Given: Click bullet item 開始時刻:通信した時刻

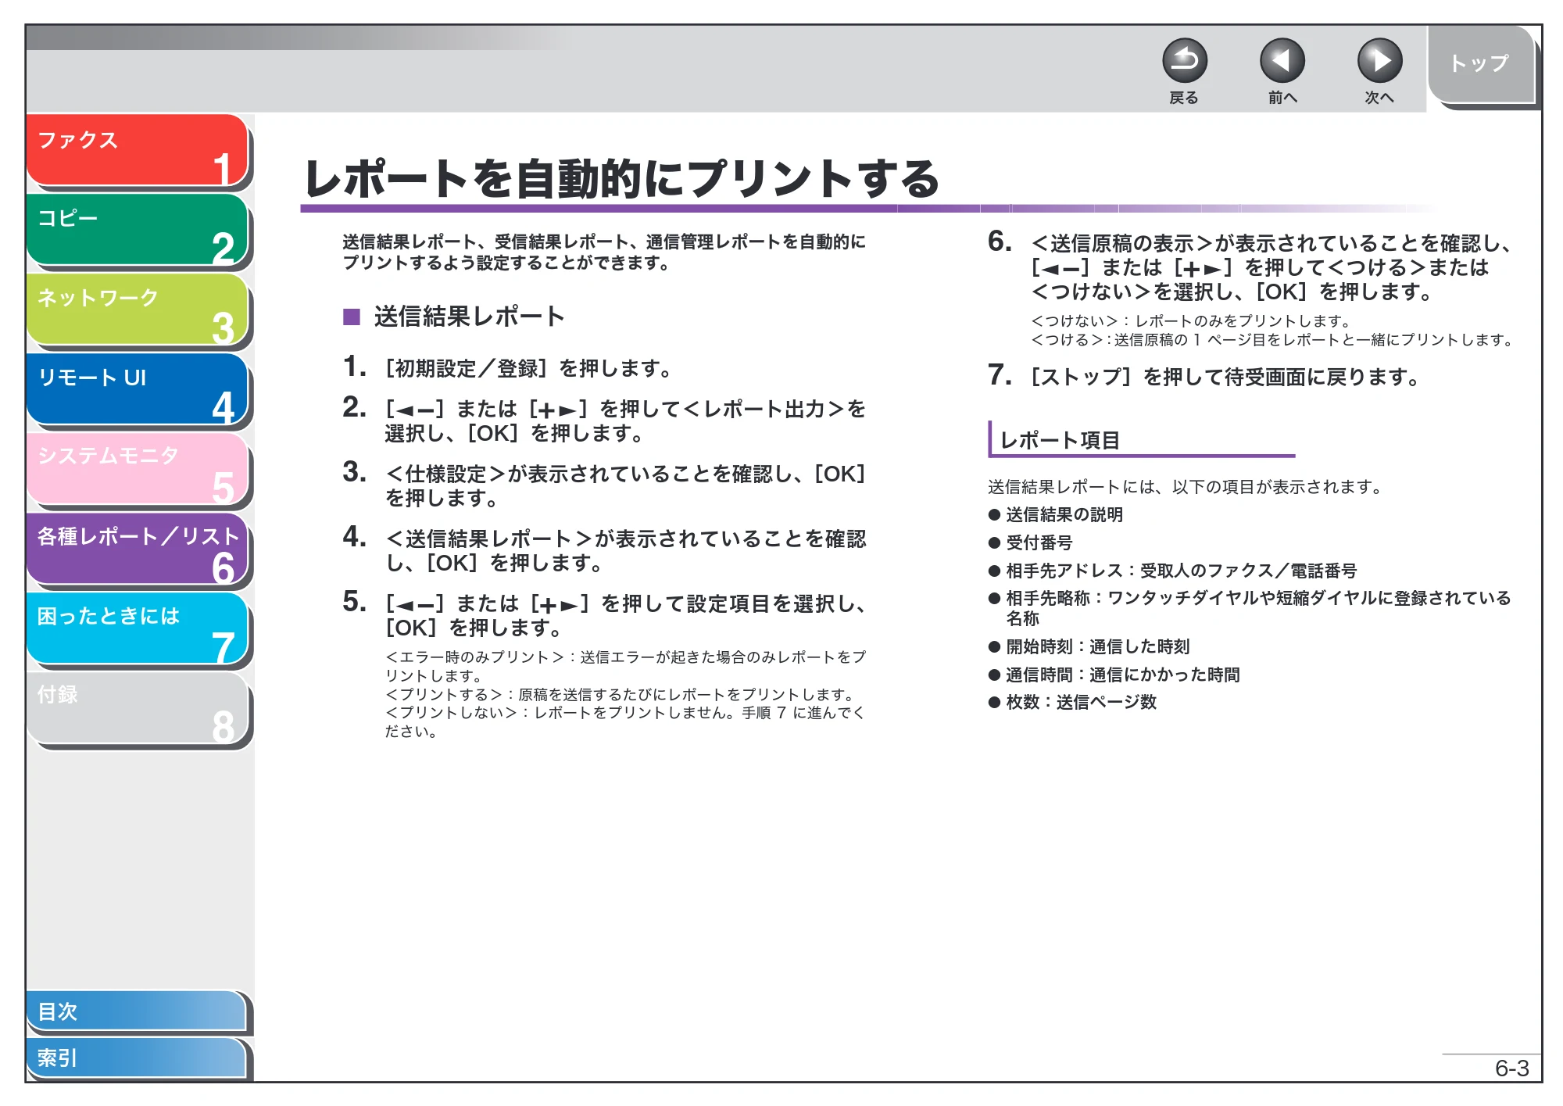Looking at the screenshot, I should pyautogui.click(x=1098, y=646).
